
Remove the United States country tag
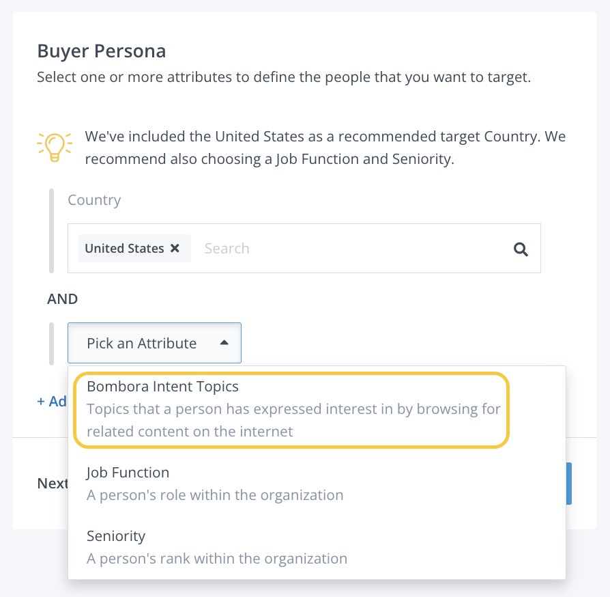click(175, 249)
